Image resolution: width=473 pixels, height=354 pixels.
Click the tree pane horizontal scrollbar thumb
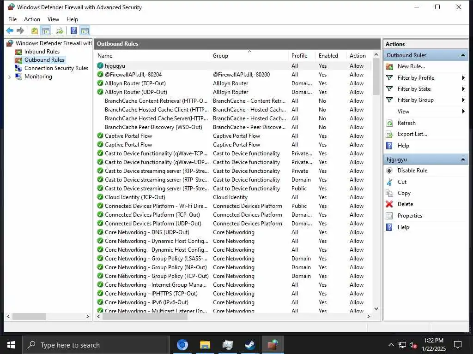(x=29, y=316)
